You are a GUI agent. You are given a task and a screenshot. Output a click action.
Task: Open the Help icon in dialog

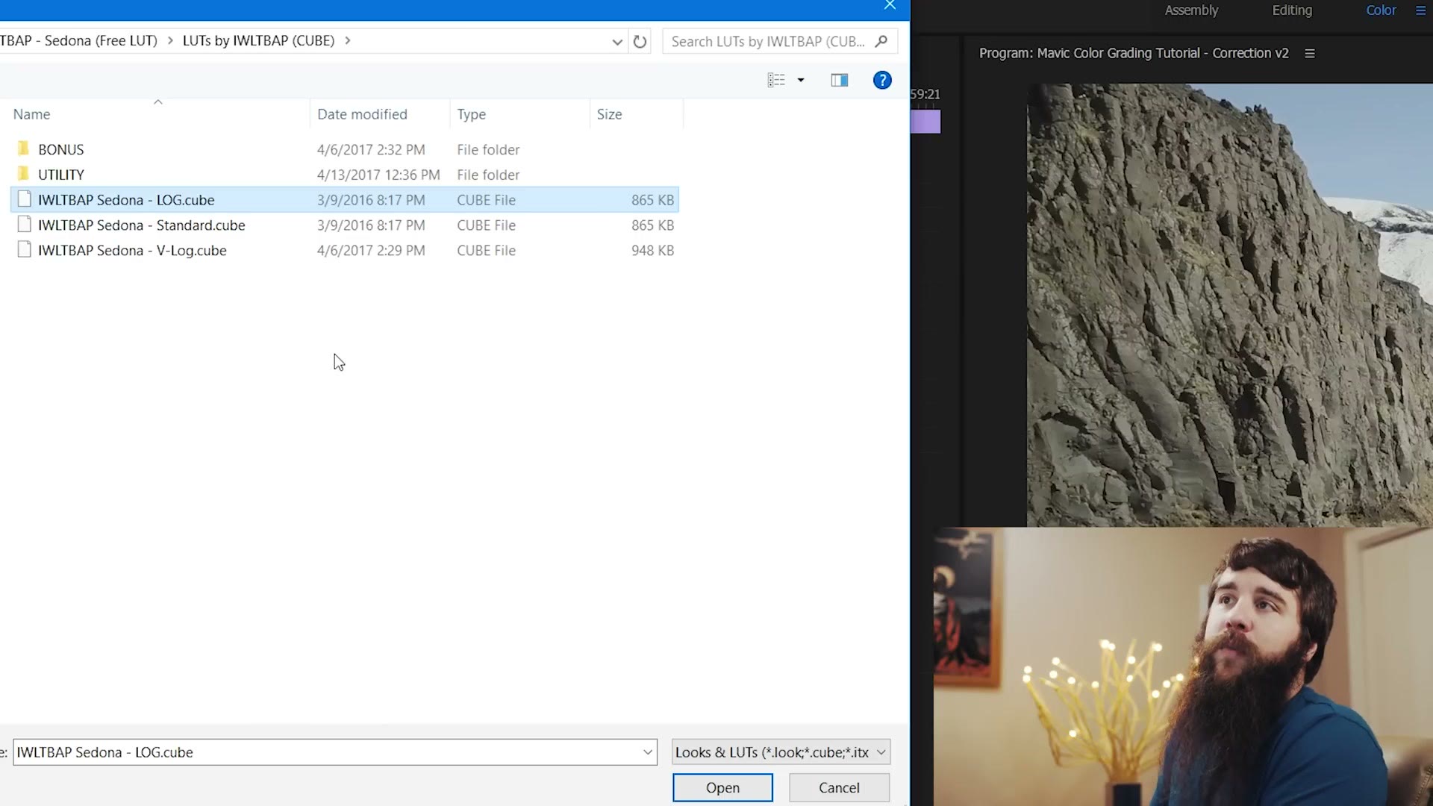[882, 80]
